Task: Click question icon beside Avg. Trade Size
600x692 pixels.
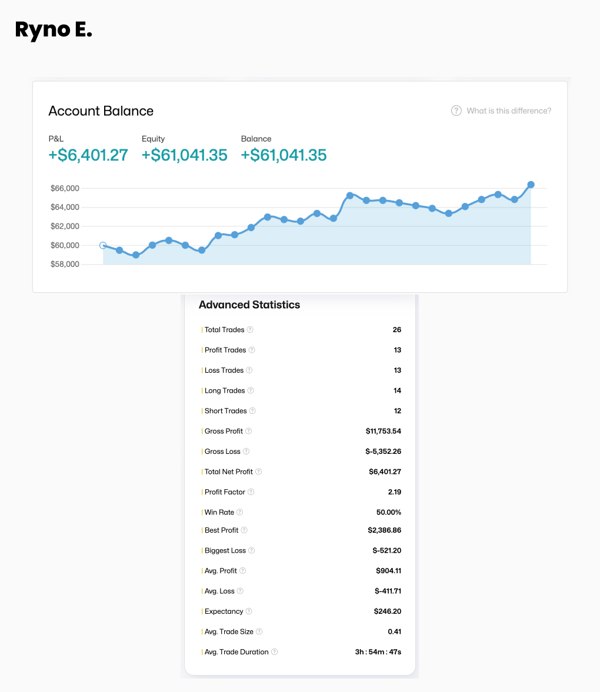Action: coord(259,631)
